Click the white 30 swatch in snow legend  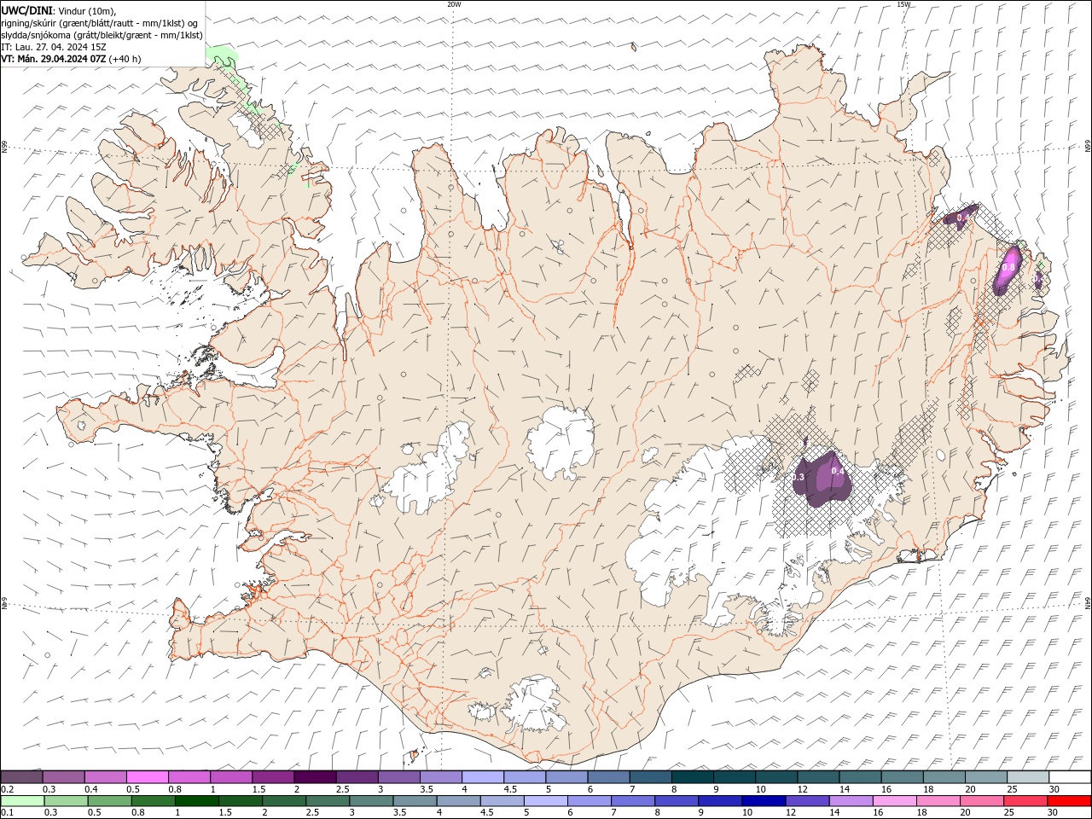pyautogui.click(x=1070, y=777)
